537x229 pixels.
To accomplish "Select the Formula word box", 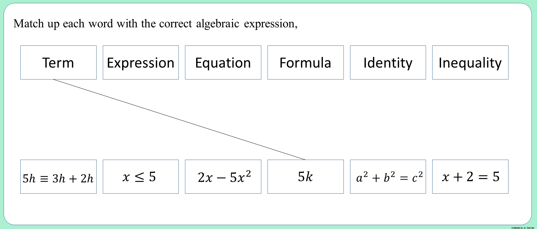I will coord(306,62).
